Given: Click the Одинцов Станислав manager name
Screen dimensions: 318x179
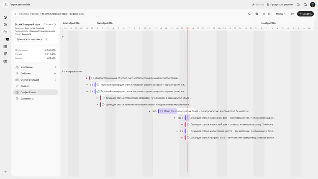Looking at the screenshot, I should tap(43, 31).
